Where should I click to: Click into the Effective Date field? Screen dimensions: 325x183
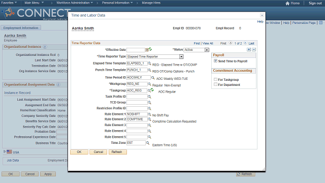pyautogui.click(x=136, y=50)
